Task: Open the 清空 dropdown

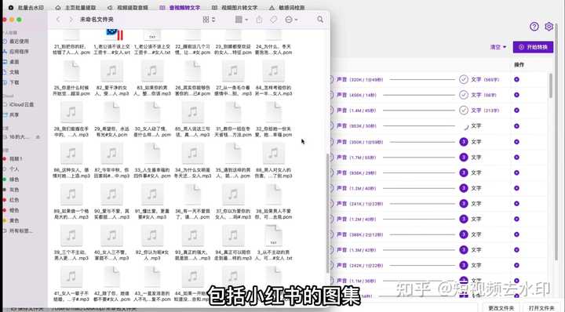Action: (498, 47)
